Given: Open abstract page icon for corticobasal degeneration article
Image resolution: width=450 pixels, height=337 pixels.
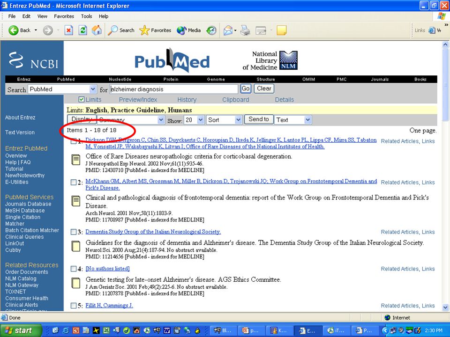Looking at the screenshot, I should tap(76, 160).
